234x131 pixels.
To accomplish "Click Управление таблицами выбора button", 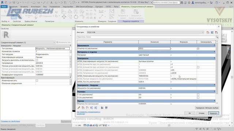I will point(207,108).
